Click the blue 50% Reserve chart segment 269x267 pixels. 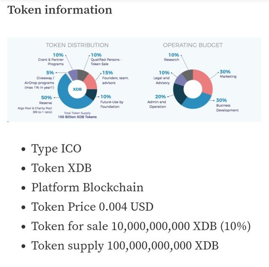(x=67, y=100)
